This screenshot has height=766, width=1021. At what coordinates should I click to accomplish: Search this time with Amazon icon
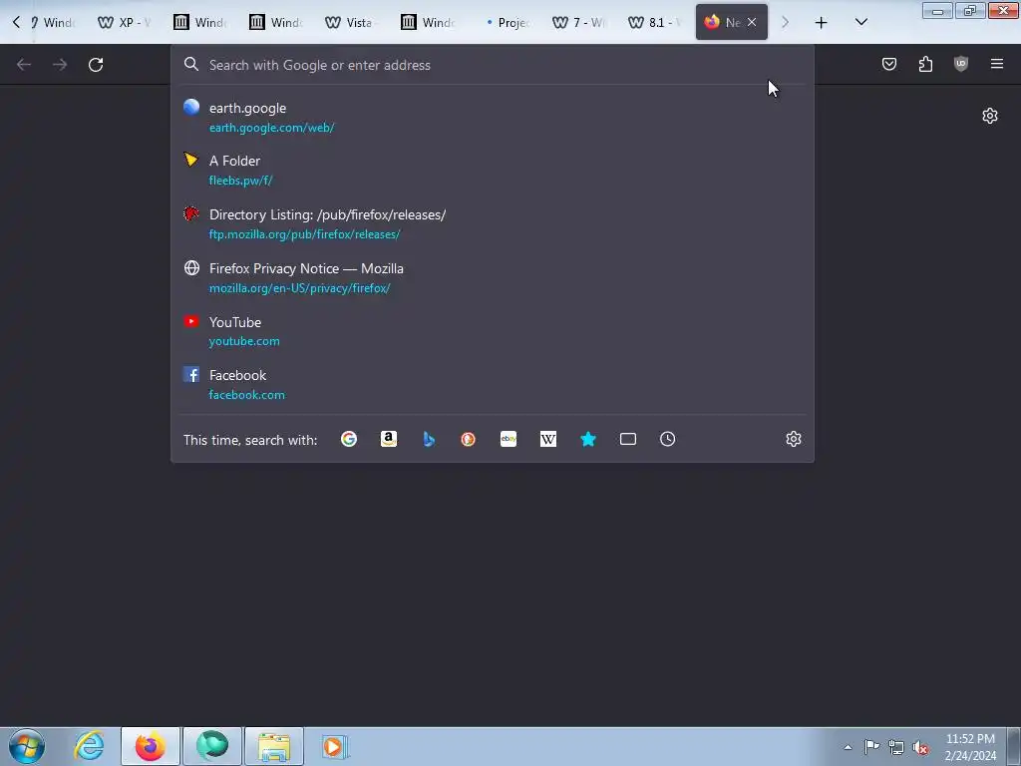point(389,439)
